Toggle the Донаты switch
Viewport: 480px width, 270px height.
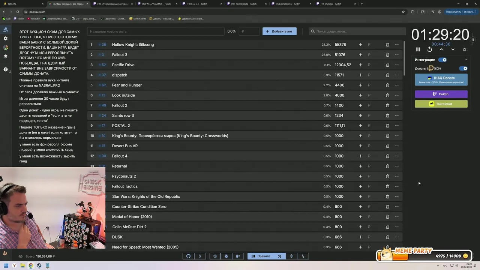click(463, 69)
